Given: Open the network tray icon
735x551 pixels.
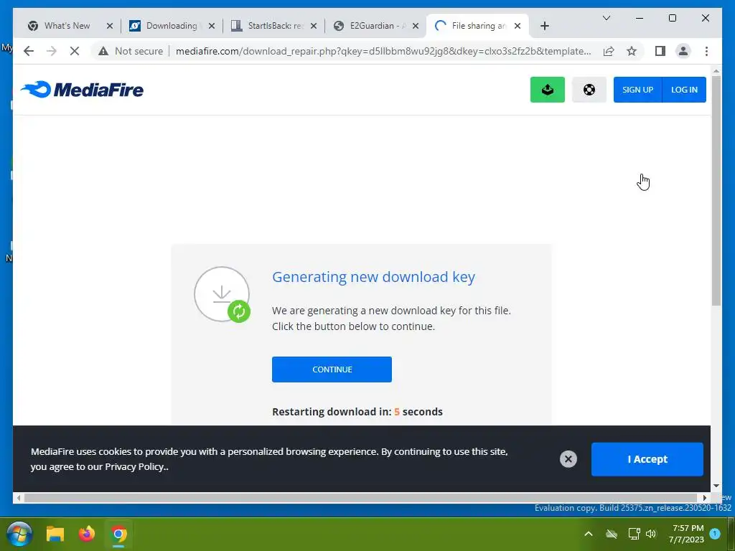Looking at the screenshot, I should (634, 534).
